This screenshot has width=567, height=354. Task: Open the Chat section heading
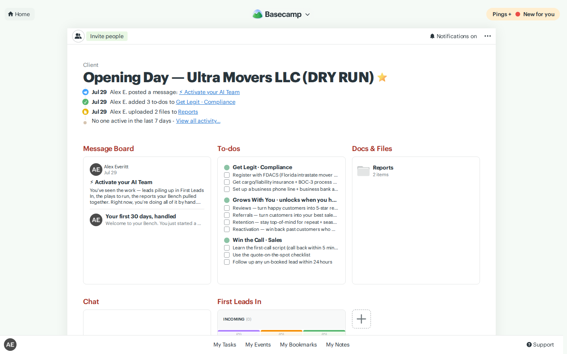91,302
